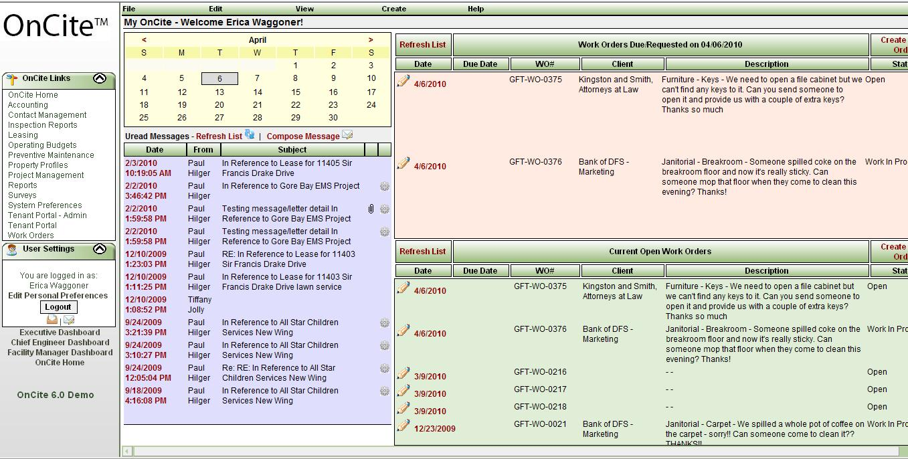Refresh the Current Open Work Orders list
The height and width of the screenshot is (459, 908).
click(x=423, y=252)
